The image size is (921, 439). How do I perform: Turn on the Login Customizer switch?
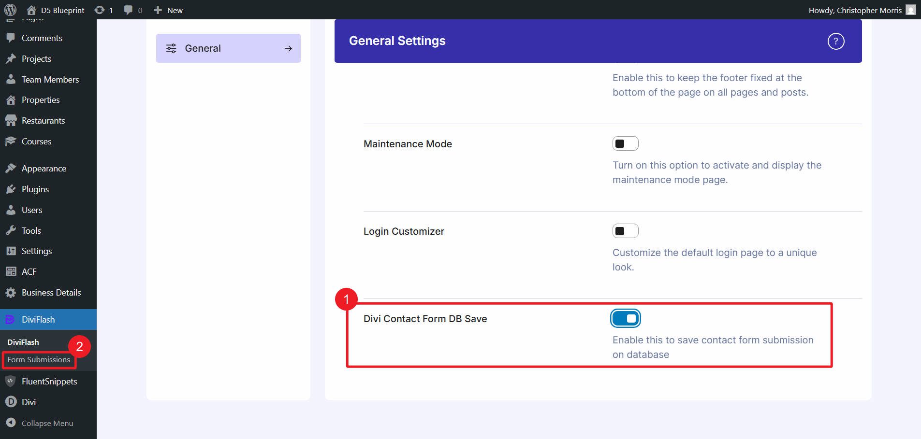626,230
